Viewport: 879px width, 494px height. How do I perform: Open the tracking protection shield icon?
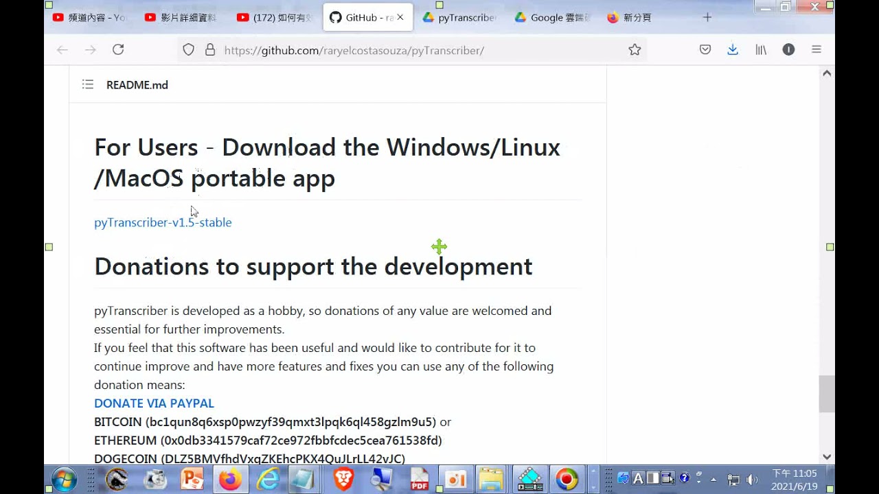click(x=189, y=50)
